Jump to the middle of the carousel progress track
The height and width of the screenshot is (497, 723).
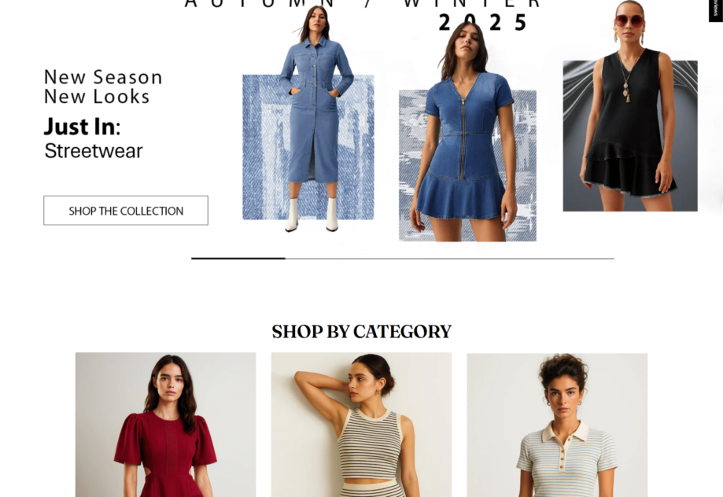(x=403, y=259)
